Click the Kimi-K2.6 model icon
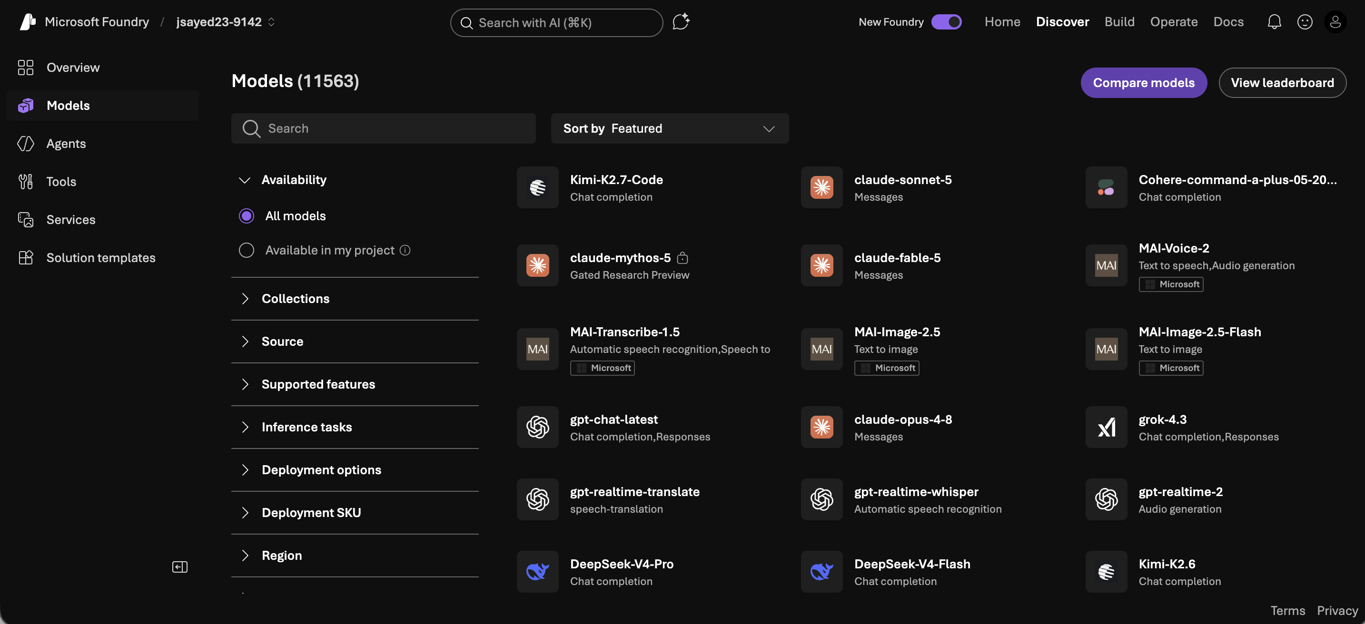Screen dimensions: 1365x624 tap(1106, 572)
